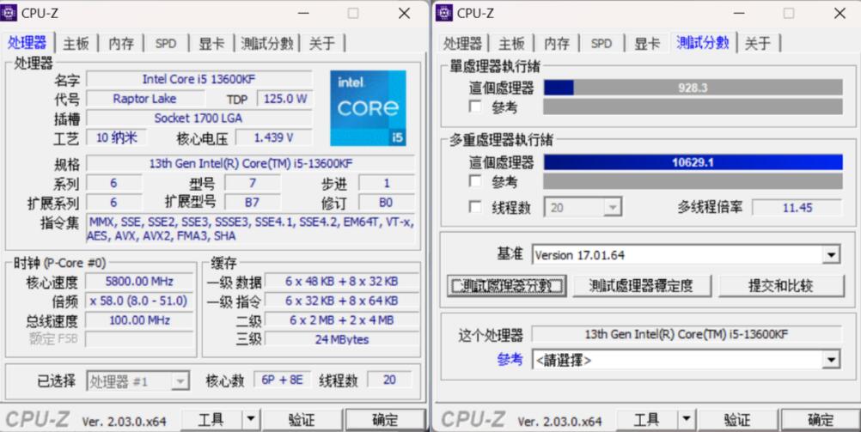Open 已选择 处理器 #1 dropdown
Image resolution: width=861 pixels, height=432 pixels.
point(137,381)
